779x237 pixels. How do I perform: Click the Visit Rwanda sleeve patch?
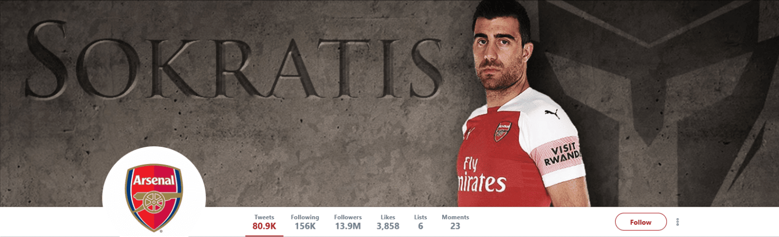[561, 155]
